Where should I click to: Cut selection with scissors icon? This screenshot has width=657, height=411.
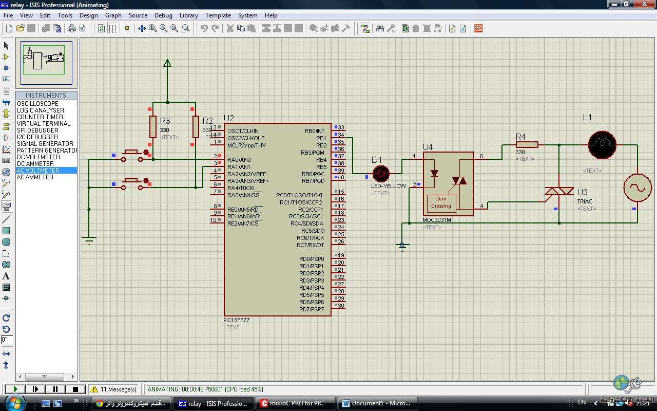tap(230, 28)
